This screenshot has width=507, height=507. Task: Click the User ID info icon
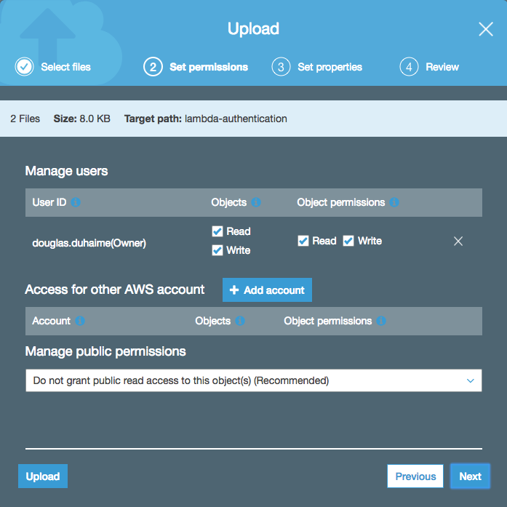click(76, 202)
